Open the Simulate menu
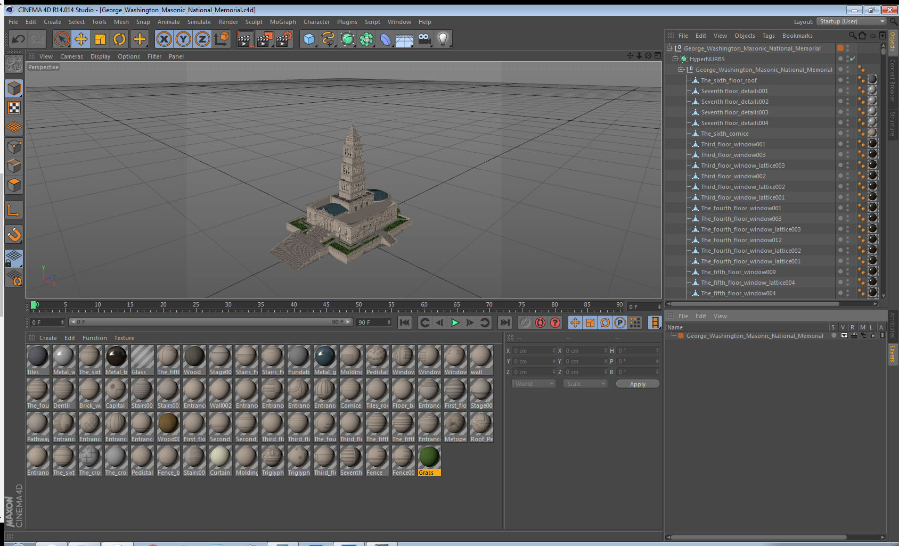 point(199,22)
